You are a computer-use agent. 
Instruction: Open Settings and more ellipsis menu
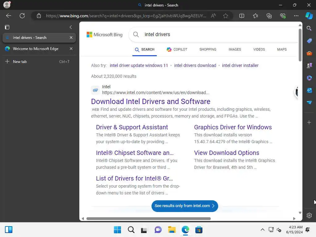click(296, 16)
